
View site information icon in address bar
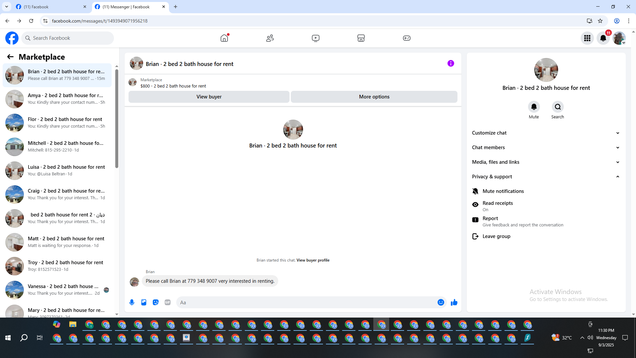45,21
